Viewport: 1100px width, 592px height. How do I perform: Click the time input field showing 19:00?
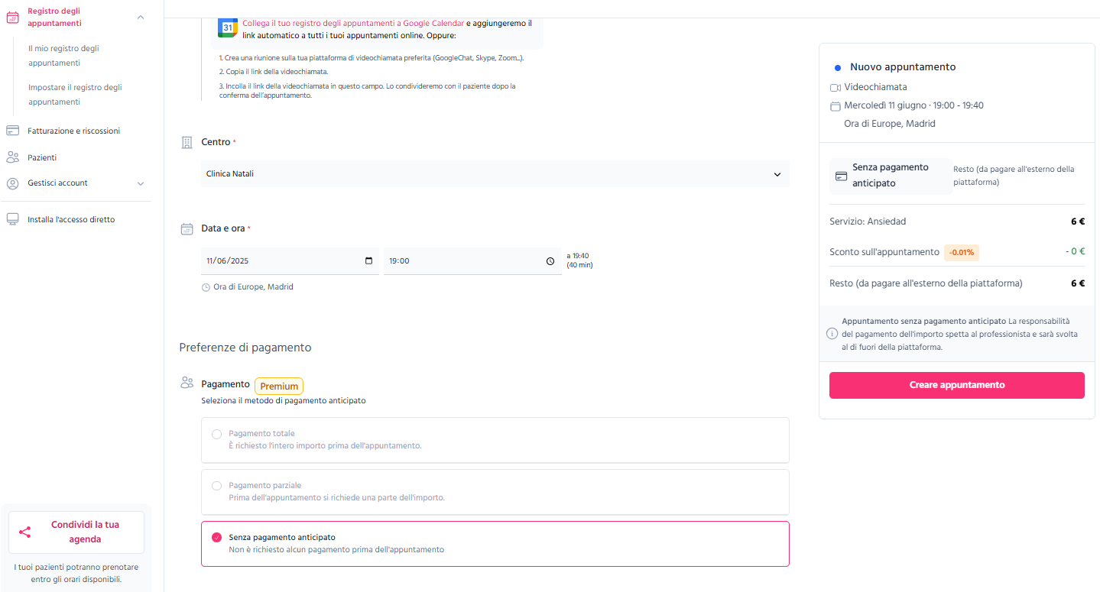coord(472,261)
